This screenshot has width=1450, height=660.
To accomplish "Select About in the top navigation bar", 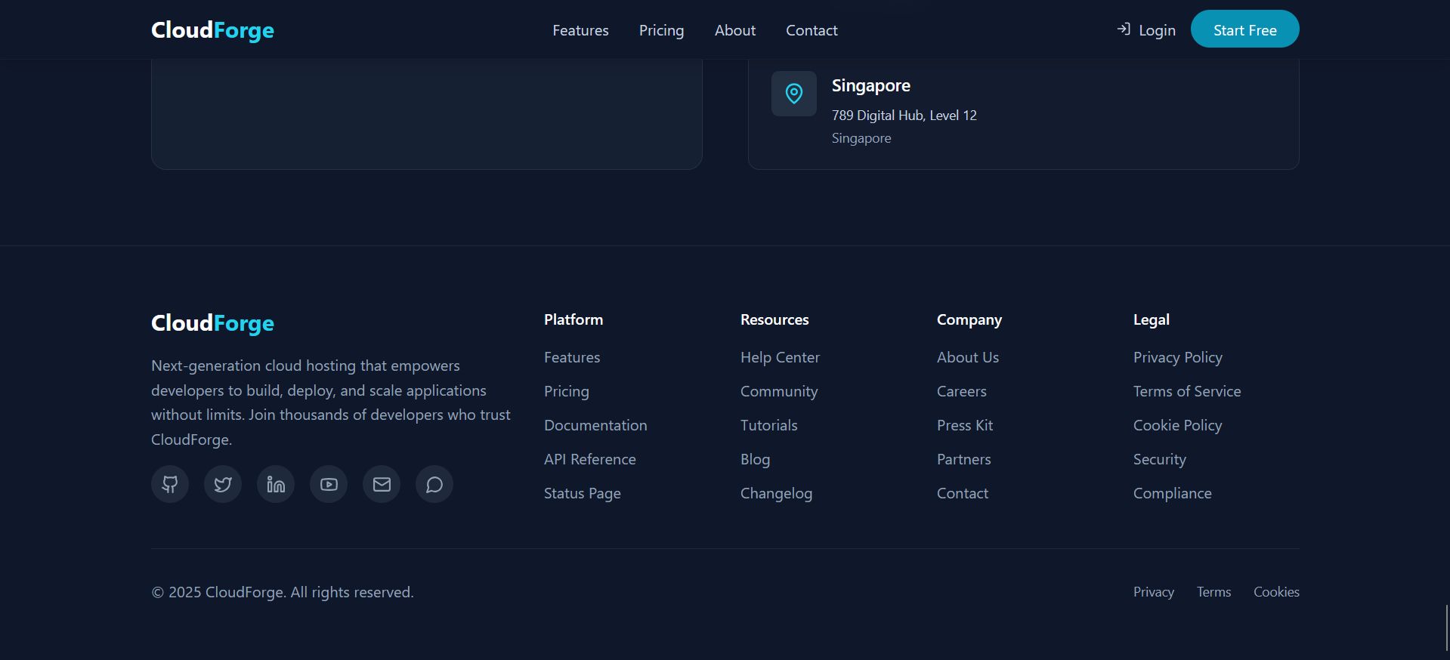I will point(734,30).
